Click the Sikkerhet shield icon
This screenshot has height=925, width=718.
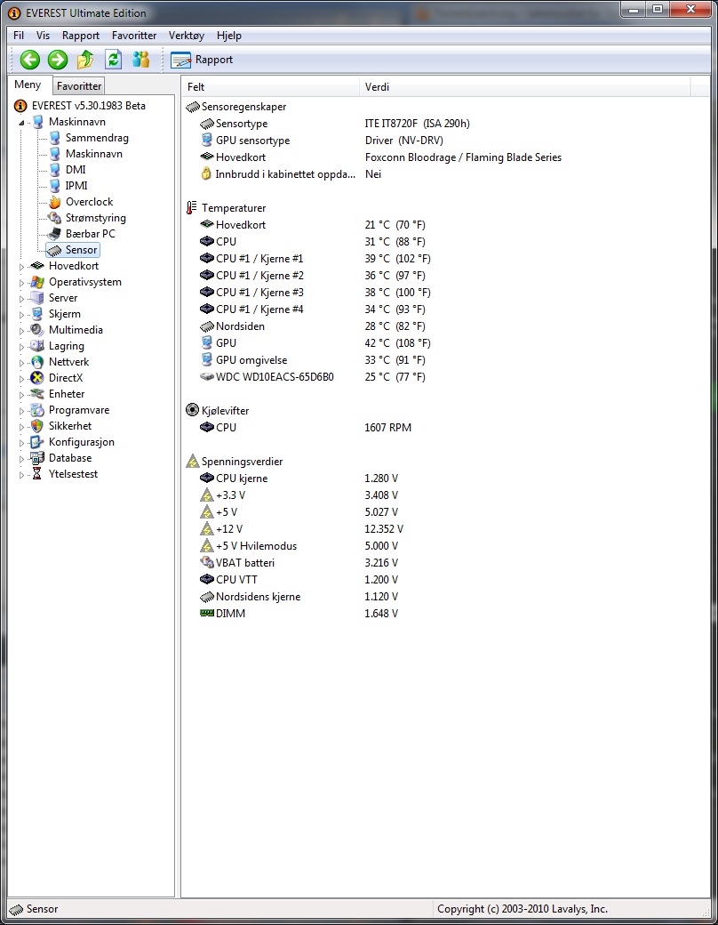point(37,426)
